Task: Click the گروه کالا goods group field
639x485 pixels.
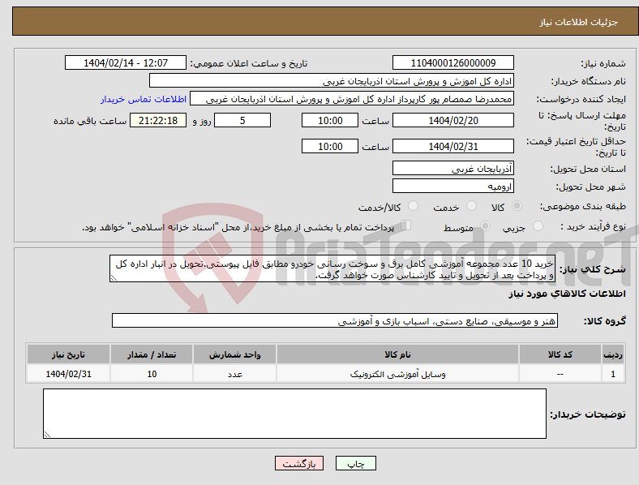Action: (335, 320)
